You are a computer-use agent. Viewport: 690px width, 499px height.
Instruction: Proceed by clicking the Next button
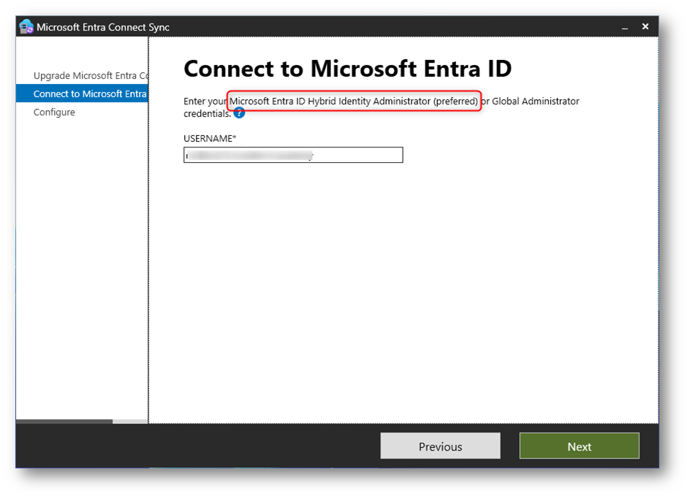pos(579,446)
